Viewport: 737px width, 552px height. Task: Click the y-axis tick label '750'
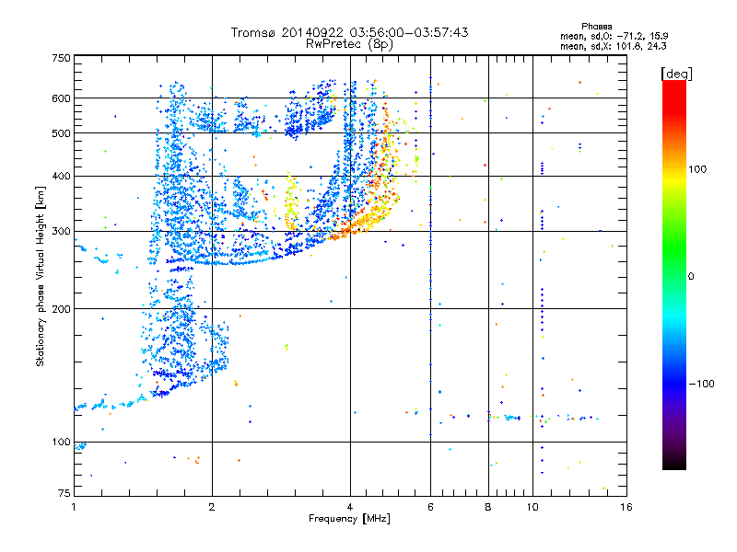[x=61, y=58]
